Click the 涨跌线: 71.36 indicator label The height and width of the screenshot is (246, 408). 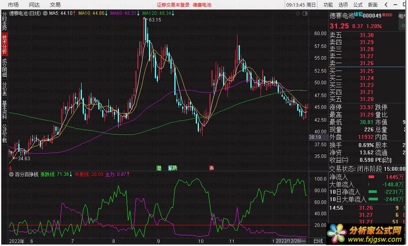[x=56, y=174]
